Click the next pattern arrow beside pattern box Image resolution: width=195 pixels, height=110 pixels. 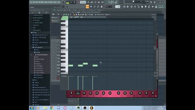pos(121,7)
